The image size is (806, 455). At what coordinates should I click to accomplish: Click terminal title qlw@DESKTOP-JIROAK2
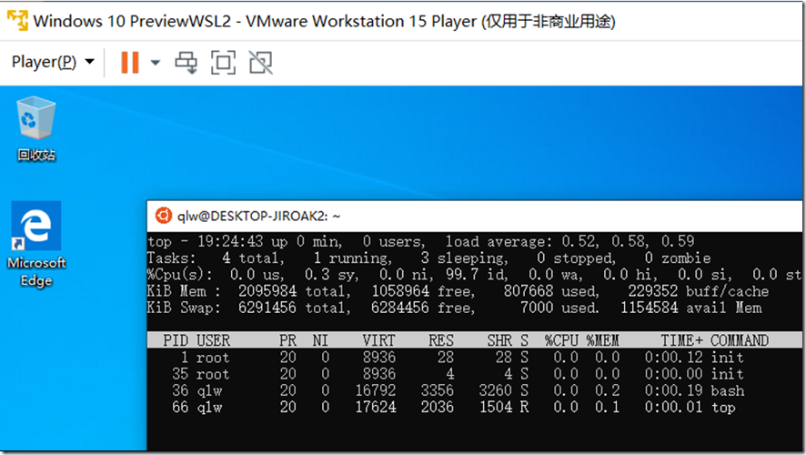click(x=258, y=216)
